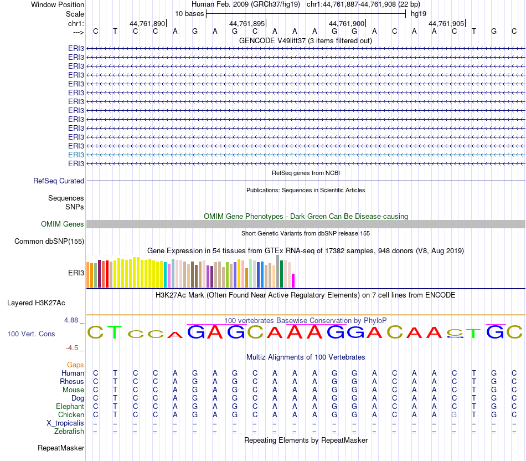This screenshot has width=526, height=461.
Task: Click the orange Gaps label
Action: pos(75,365)
